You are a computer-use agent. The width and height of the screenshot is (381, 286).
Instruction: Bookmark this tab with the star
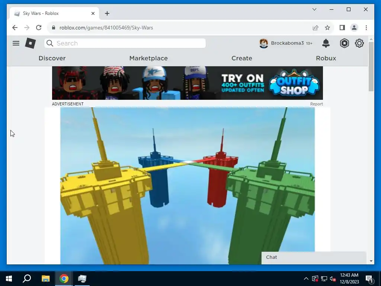click(327, 28)
